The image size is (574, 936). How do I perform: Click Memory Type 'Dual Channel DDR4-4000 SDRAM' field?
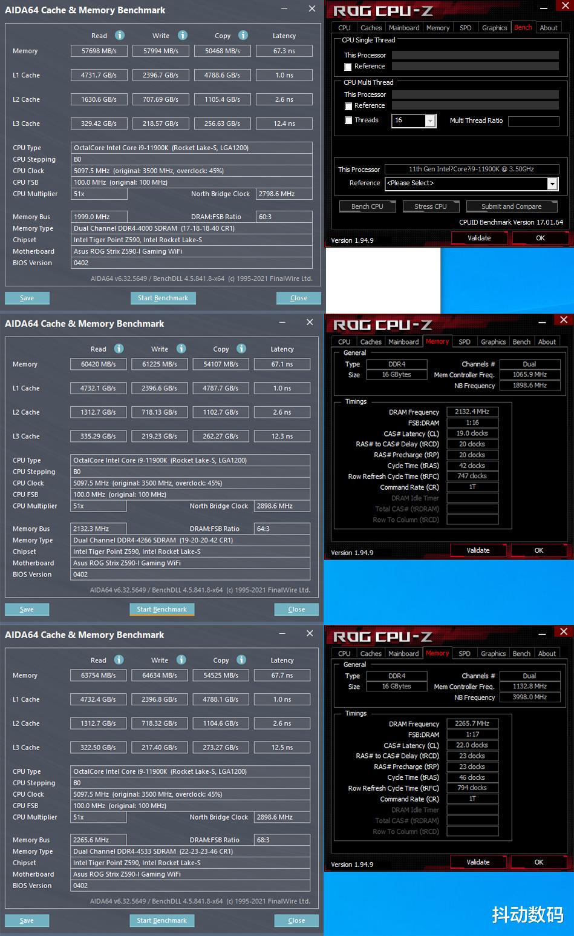click(x=192, y=228)
